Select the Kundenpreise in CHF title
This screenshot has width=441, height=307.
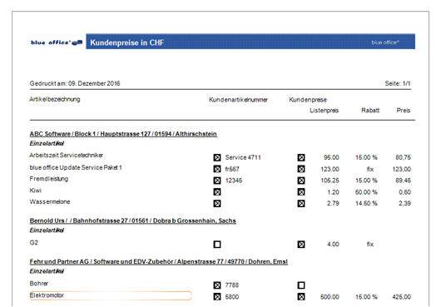[x=126, y=42]
